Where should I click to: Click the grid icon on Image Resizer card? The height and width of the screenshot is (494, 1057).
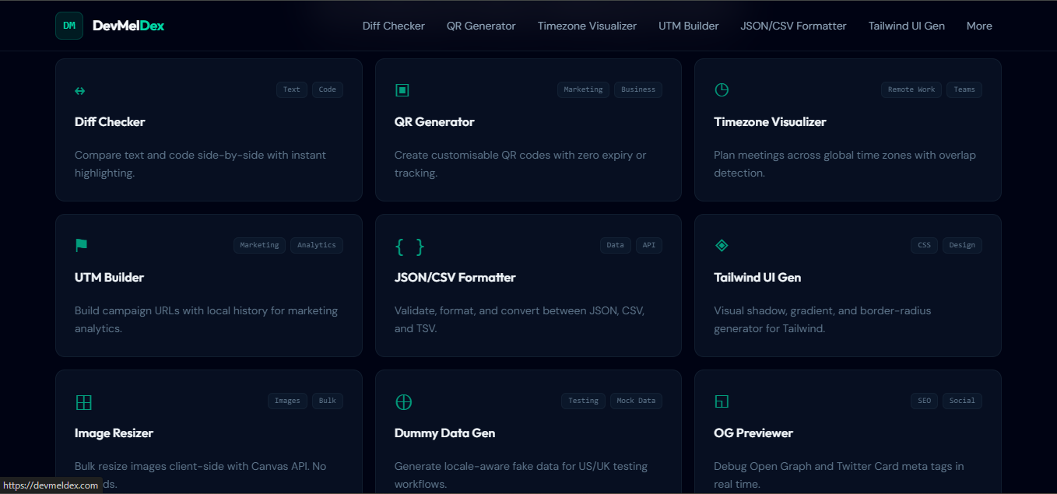(x=83, y=401)
